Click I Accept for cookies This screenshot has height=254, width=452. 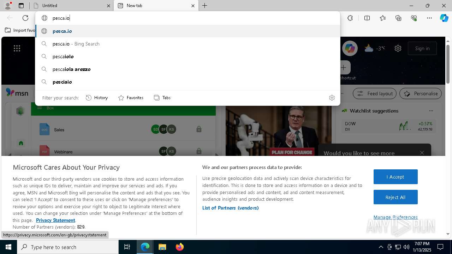(395, 177)
